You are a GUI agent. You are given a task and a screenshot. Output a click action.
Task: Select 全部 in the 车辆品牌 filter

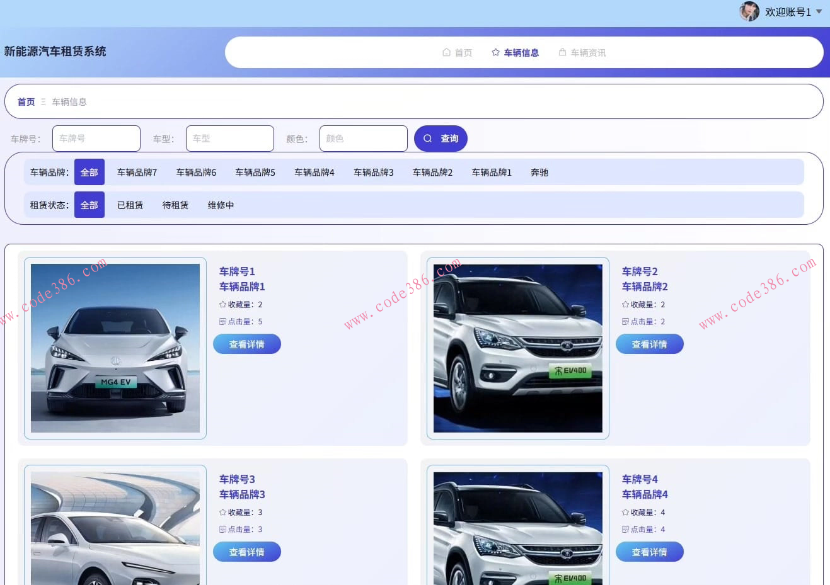coord(89,172)
